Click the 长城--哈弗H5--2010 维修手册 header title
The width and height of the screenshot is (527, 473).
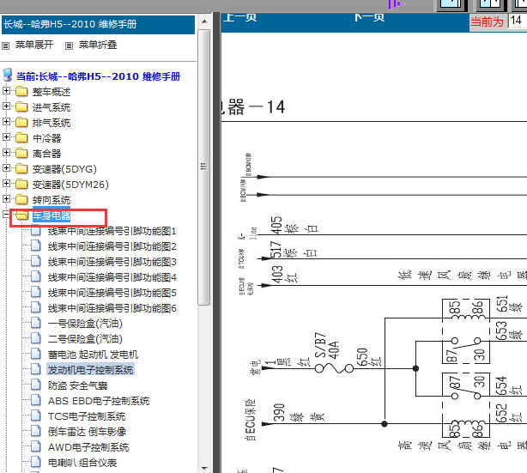(70, 24)
